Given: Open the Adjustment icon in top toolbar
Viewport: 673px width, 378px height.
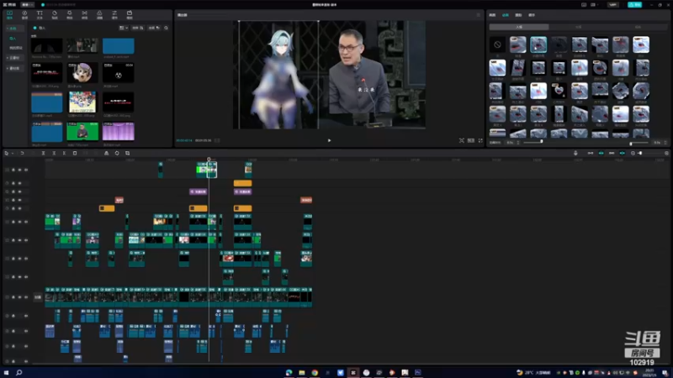Looking at the screenshot, I should (114, 15).
